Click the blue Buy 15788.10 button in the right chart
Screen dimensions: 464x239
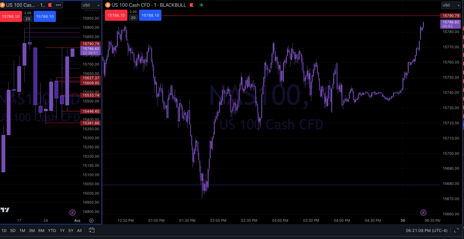(150, 15)
